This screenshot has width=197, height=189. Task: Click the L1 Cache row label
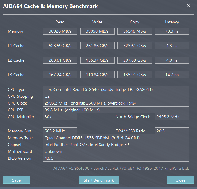[x=16, y=46]
